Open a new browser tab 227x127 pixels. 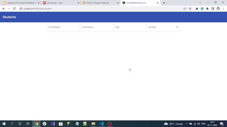(x=164, y=3)
